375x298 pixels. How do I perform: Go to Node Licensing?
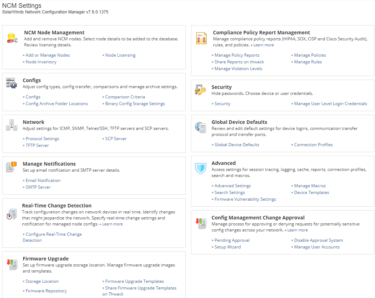coord(120,55)
